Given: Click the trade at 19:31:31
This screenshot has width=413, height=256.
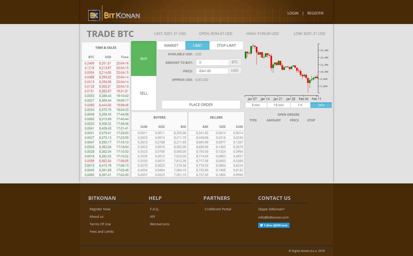Looking at the screenshot, I should click(x=106, y=91).
